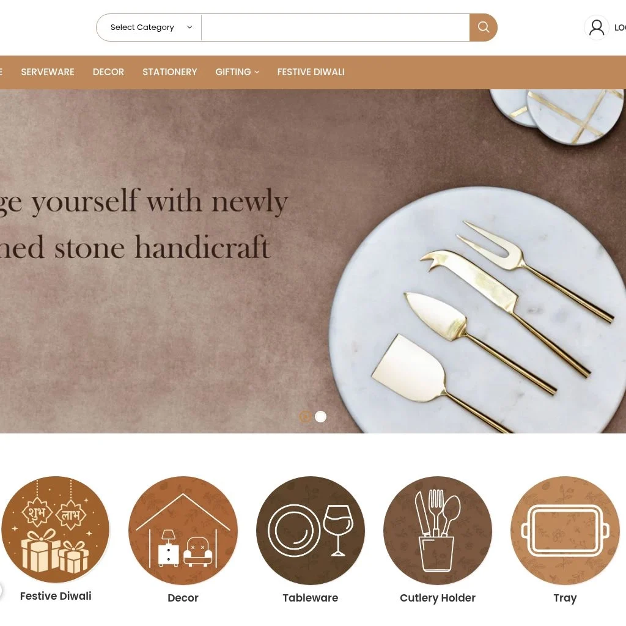Open the Stationery menu item

170,72
